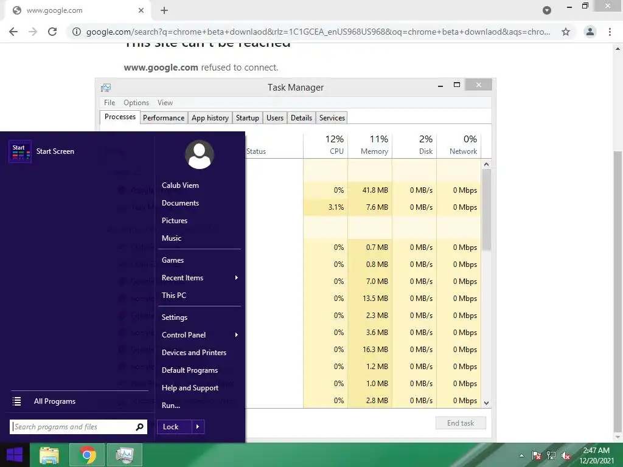Expand Control Panel submenu arrow
The width and height of the screenshot is (623, 467).
(237, 335)
